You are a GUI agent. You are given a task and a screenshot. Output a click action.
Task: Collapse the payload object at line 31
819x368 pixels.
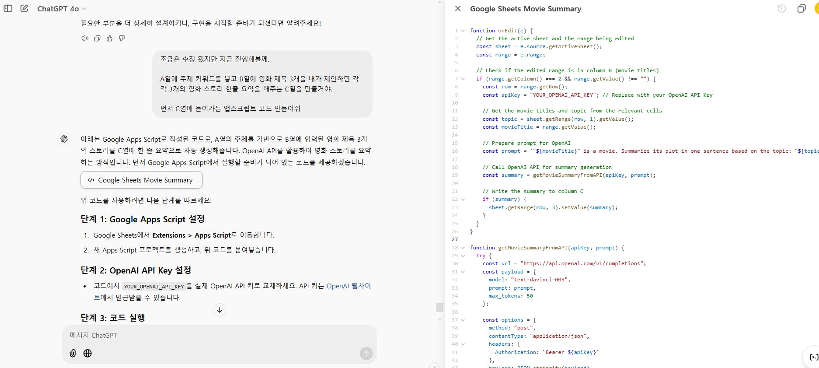tap(463, 272)
